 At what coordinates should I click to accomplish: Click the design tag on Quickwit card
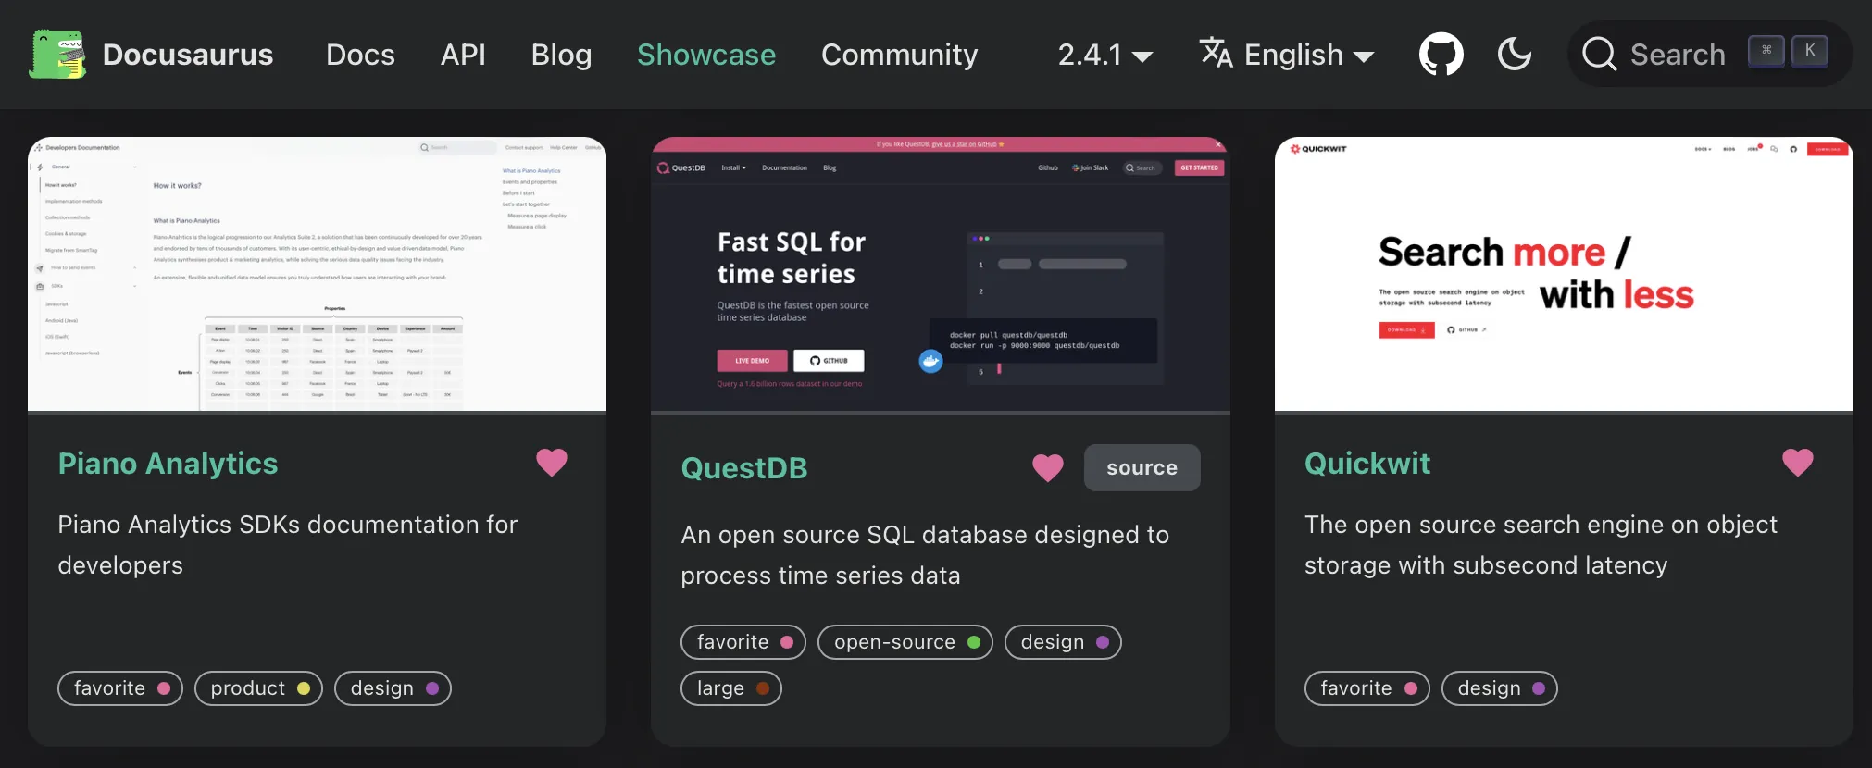pyautogui.click(x=1500, y=688)
